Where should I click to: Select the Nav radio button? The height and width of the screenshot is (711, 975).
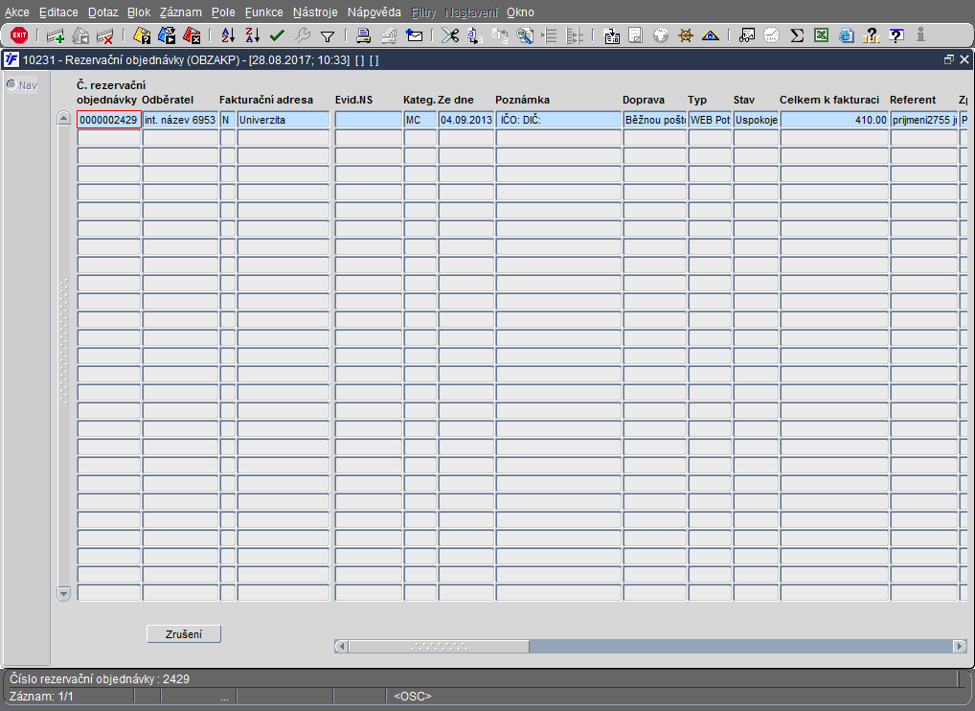(x=11, y=84)
